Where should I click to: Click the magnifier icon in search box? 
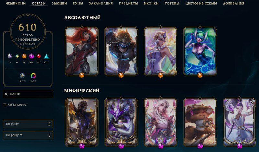[6, 94]
